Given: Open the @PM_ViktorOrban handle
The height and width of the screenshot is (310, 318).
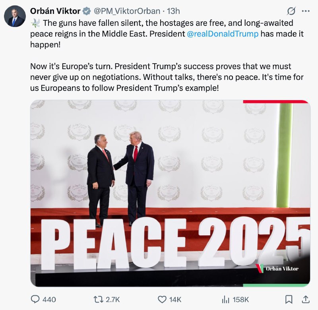Looking at the screenshot, I should (127, 11).
